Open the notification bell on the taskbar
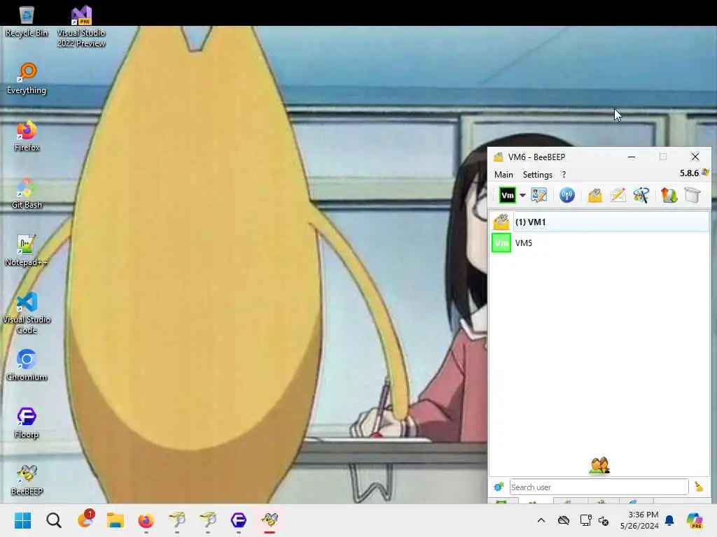 coord(669,520)
